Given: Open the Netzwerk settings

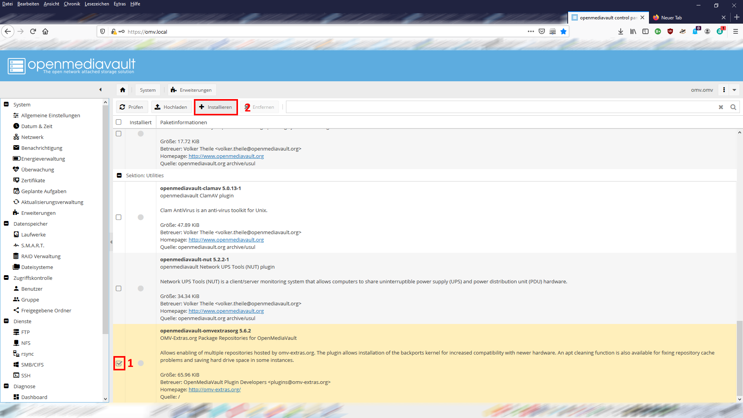Looking at the screenshot, I should coord(32,137).
